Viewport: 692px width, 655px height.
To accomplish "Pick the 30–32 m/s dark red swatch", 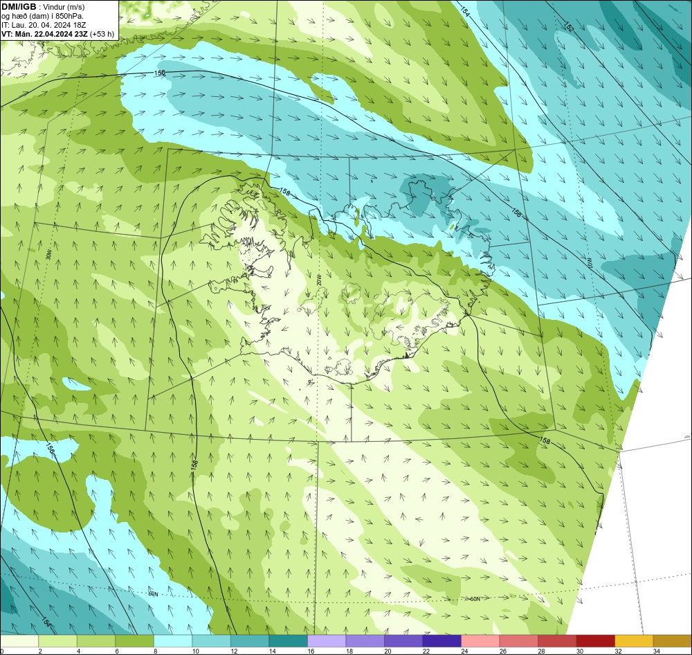I will pyautogui.click(x=595, y=641).
